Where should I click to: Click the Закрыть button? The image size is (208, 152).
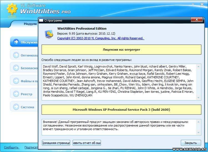point(191,143)
